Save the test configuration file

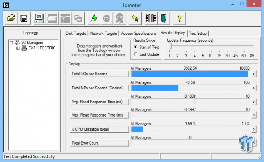point(24,18)
